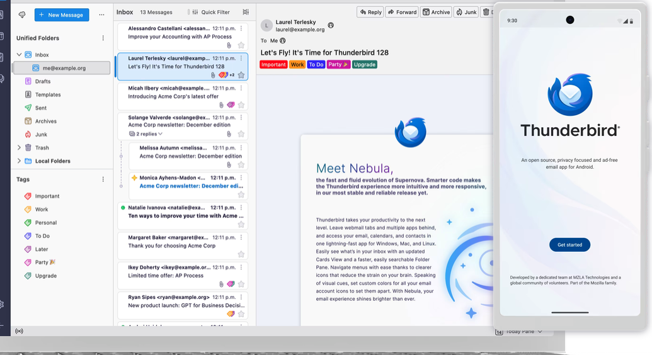
Task: Select the Personal tag in sidebar
Action: click(x=45, y=223)
